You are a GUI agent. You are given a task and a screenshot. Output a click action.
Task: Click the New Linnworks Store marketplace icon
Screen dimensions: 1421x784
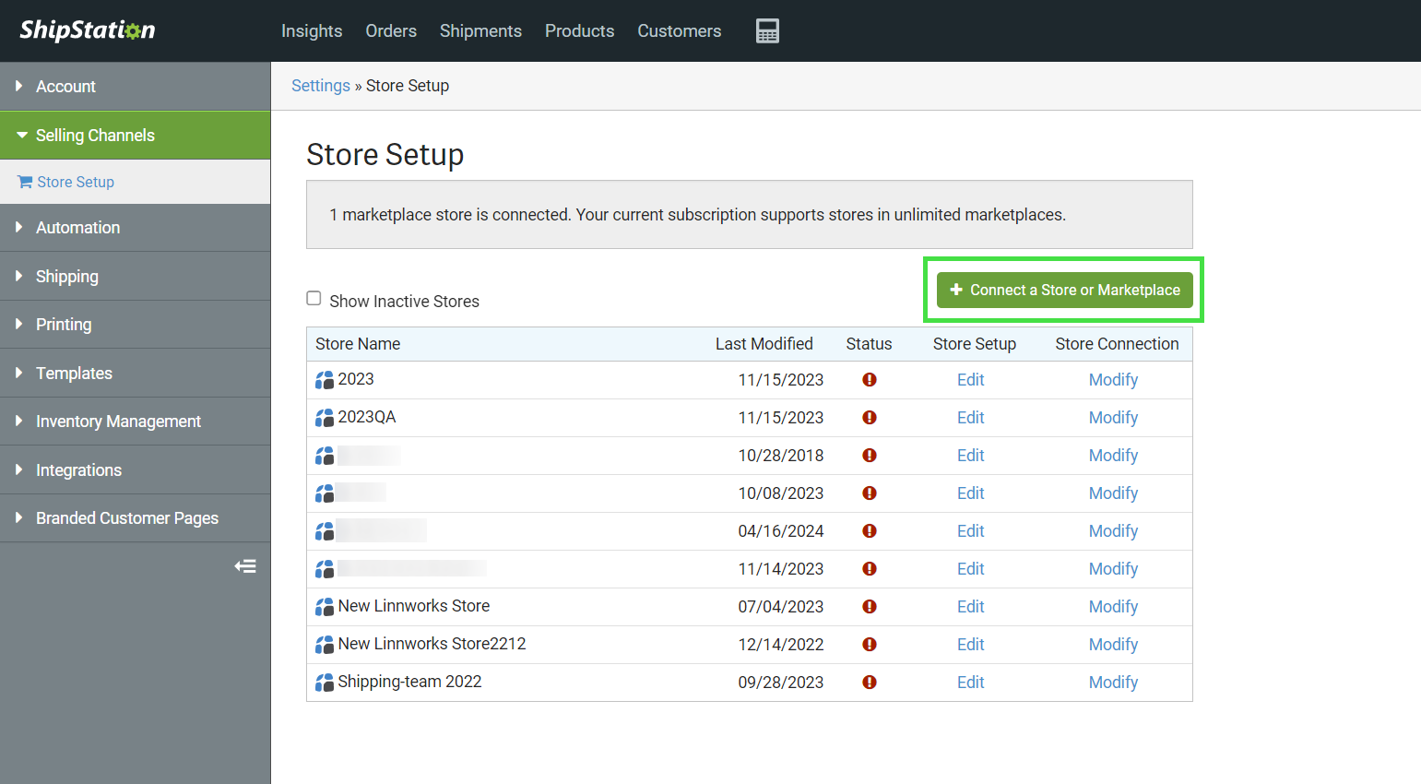coord(325,607)
